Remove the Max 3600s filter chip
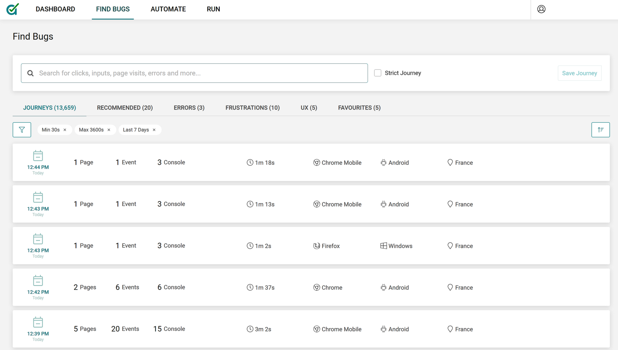Image resolution: width=618 pixels, height=350 pixels. [x=109, y=130]
